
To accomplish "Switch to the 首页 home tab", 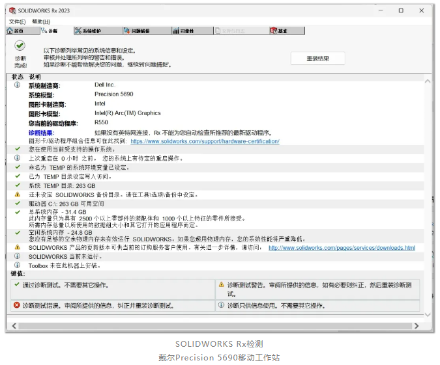I will click(x=23, y=31).
